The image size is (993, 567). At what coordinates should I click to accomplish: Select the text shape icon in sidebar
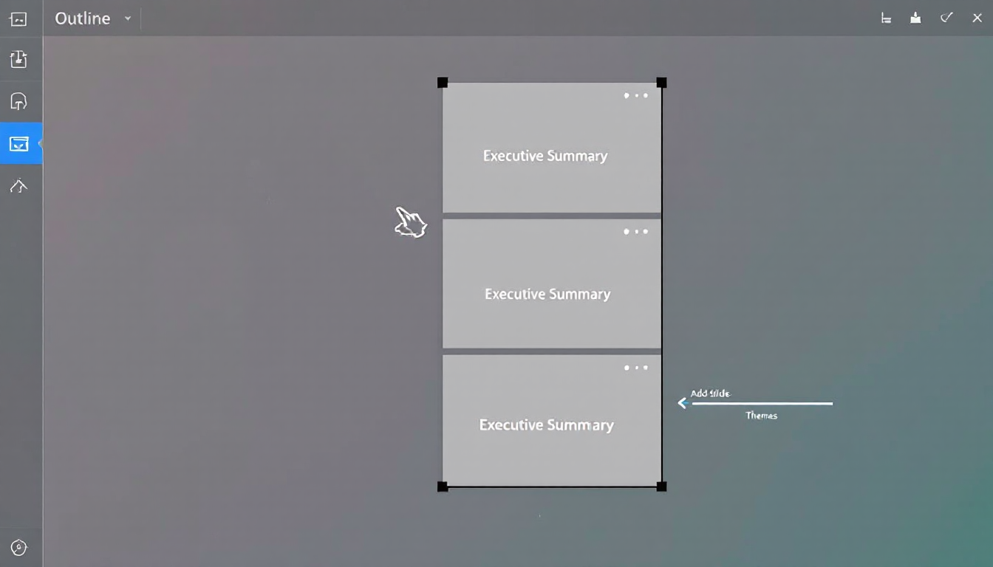pos(18,101)
